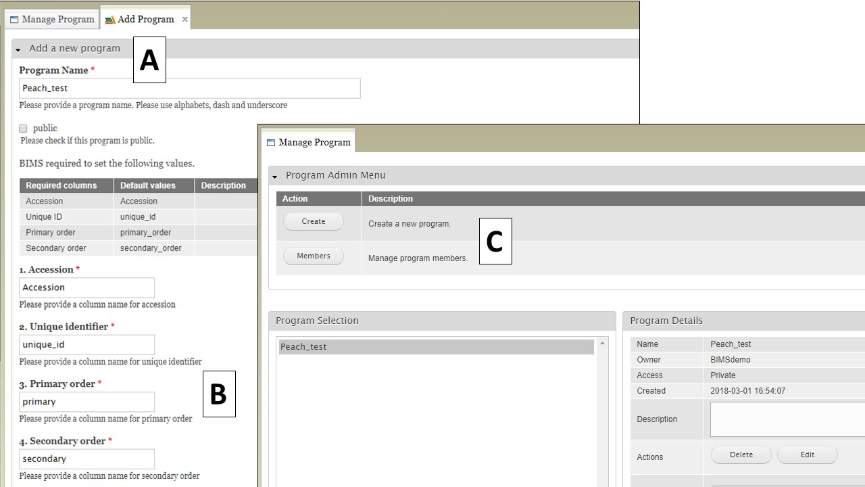Click the Unique identifier input field
The width and height of the screenshot is (865, 487).
(86, 344)
